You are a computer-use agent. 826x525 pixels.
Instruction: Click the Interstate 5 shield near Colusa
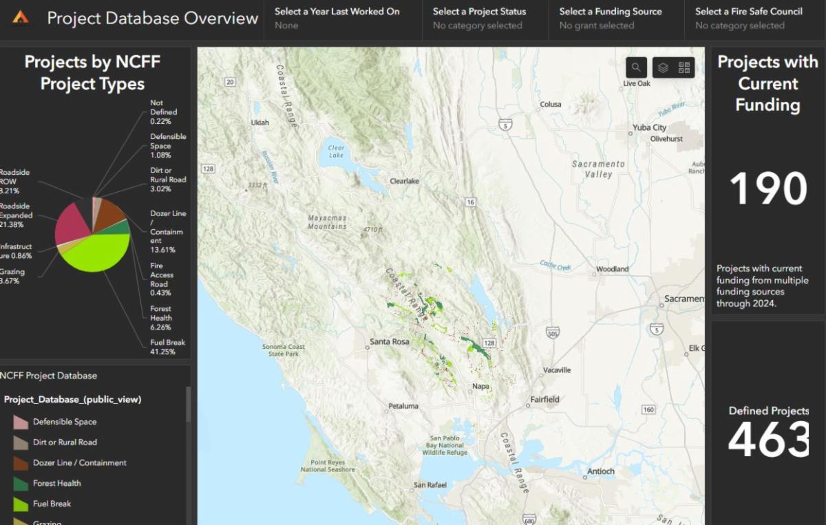pyautogui.click(x=506, y=125)
